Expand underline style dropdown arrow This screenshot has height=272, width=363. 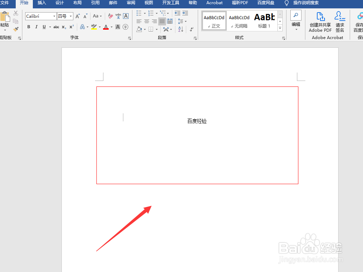coord(50,27)
